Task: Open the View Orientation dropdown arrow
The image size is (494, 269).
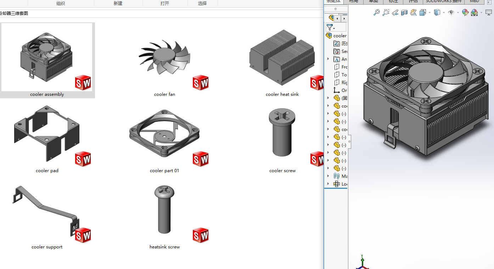Action: 430,13
